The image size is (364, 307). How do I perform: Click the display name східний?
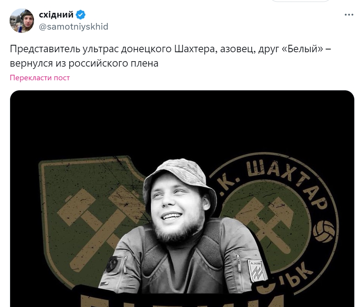[x=56, y=15]
